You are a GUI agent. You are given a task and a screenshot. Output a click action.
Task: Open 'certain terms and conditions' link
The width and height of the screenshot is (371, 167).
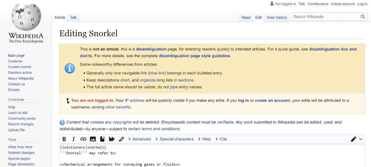tap(154, 129)
